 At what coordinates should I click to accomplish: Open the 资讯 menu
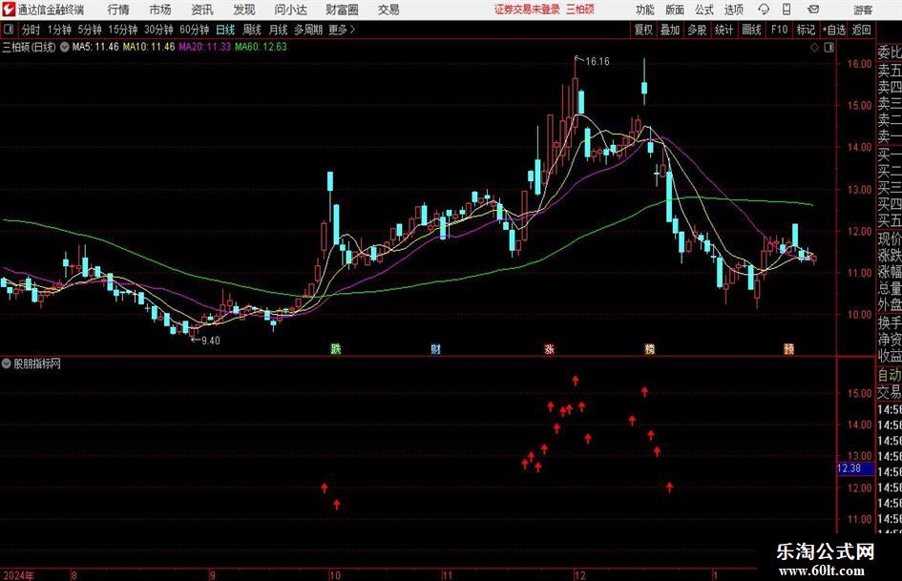[x=202, y=10]
